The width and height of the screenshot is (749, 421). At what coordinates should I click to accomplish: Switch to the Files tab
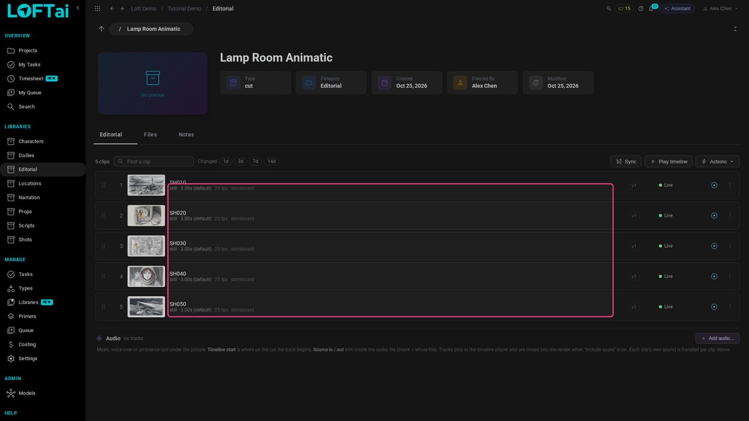click(x=150, y=134)
